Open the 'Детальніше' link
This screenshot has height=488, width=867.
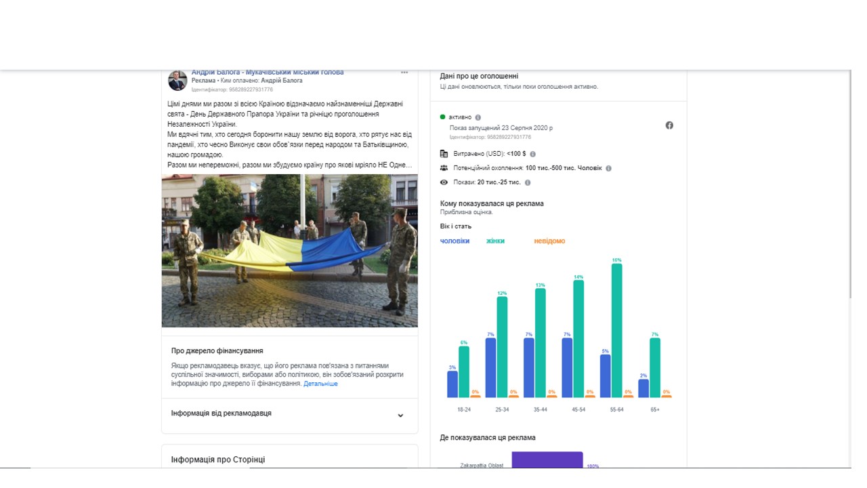click(320, 384)
